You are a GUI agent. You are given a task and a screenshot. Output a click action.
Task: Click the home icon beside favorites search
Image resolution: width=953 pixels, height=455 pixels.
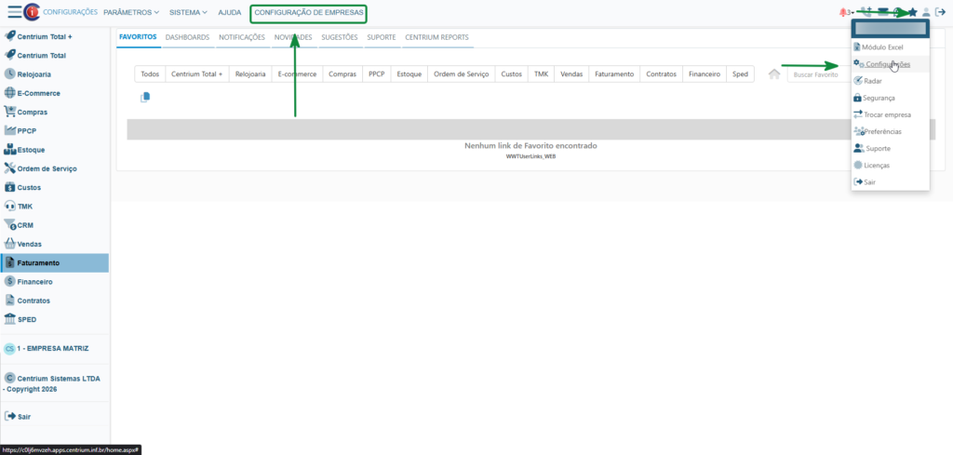[774, 74]
